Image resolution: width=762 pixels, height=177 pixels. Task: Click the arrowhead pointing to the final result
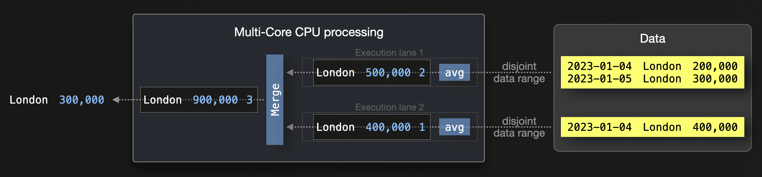pyautogui.click(x=116, y=100)
